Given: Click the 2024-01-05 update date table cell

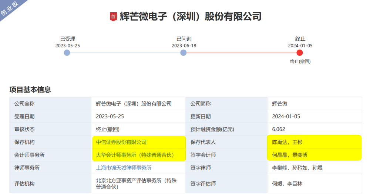Looking at the screenshot, I should [286, 116].
